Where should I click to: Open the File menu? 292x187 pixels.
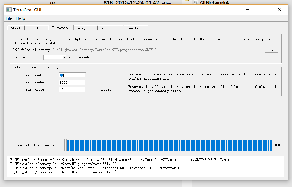(9, 18)
